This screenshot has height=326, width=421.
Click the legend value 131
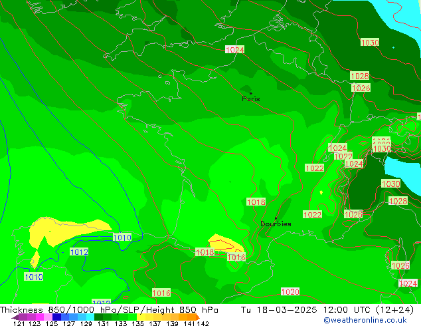[x=104, y=323]
